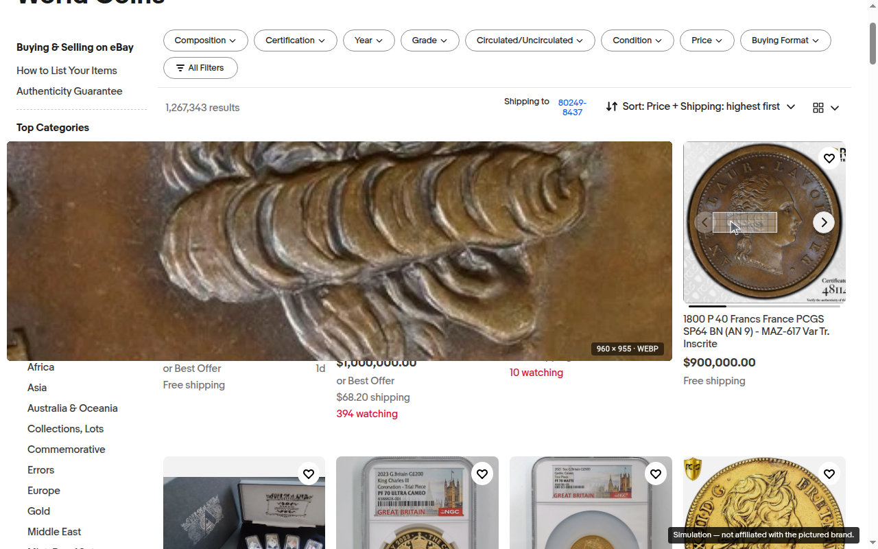The height and width of the screenshot is (549, 878).
Task: Change shipping ZIP code 80249-8437
Action: pos(572,107)
